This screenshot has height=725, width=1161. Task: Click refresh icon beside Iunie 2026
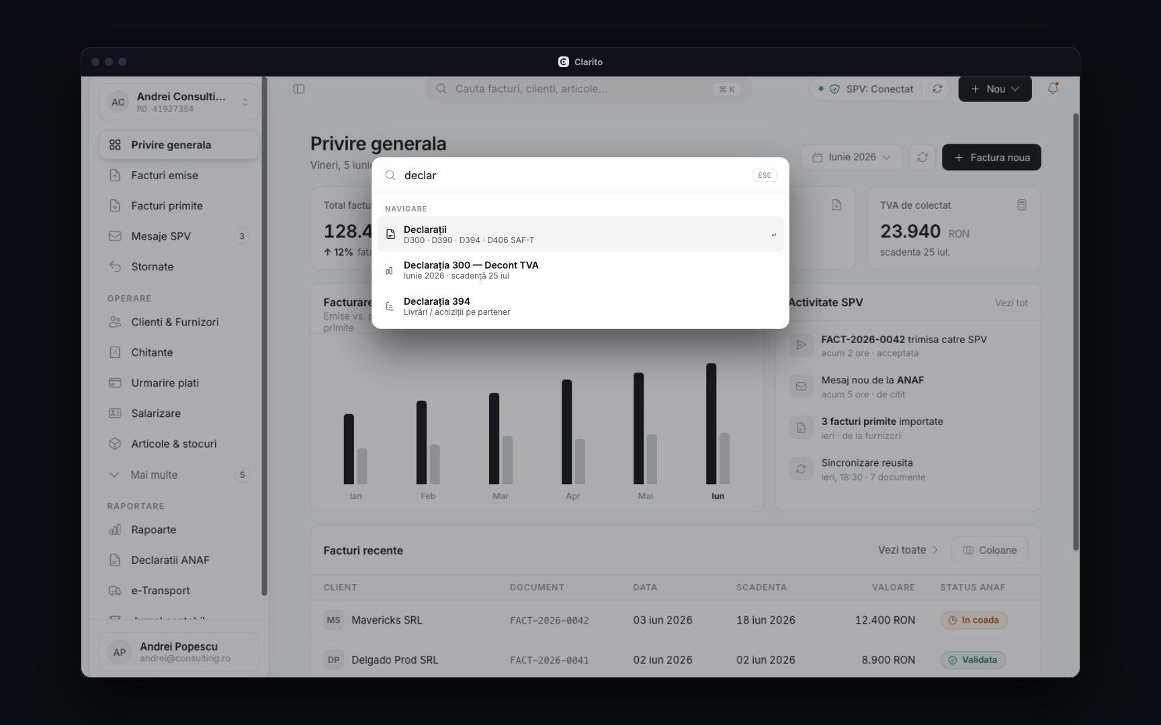point(922,157)
